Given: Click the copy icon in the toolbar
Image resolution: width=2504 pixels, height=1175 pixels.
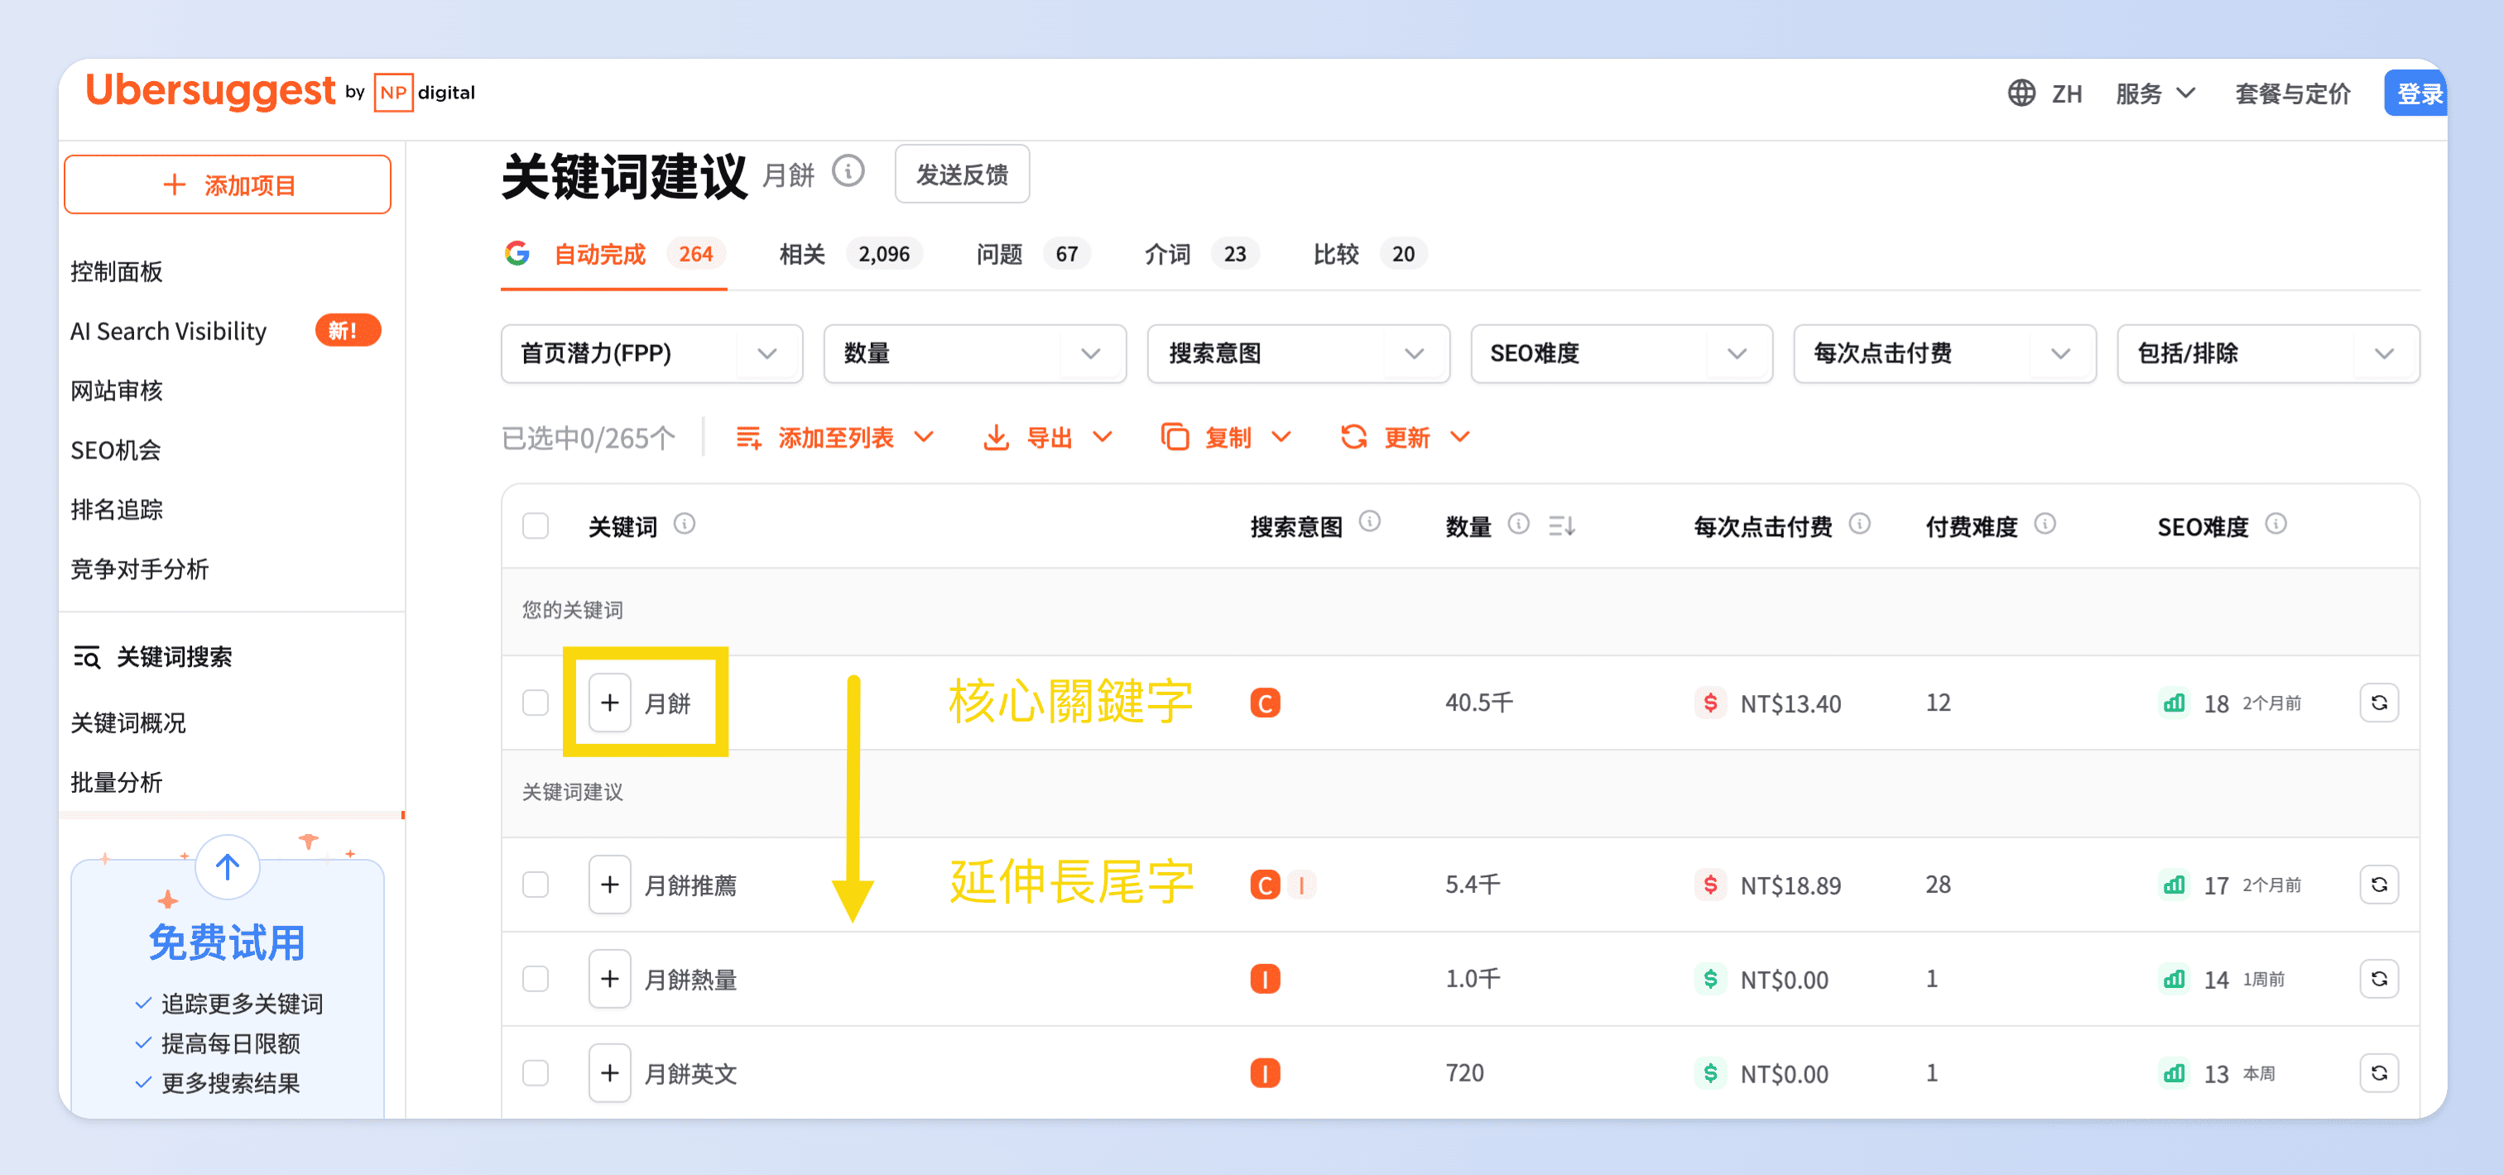Looking at the screenshot, I should pyautogui.click(x=1175, y=438).
